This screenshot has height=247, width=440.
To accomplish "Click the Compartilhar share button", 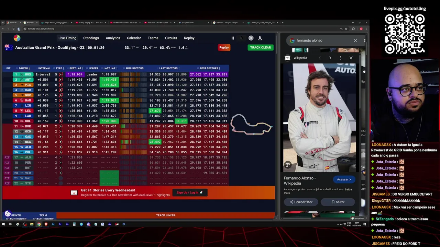I will click(301, 202).
